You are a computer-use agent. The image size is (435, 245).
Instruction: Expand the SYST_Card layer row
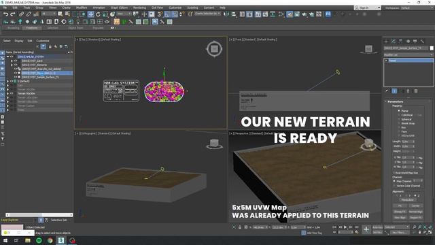(x=12, y=61)
